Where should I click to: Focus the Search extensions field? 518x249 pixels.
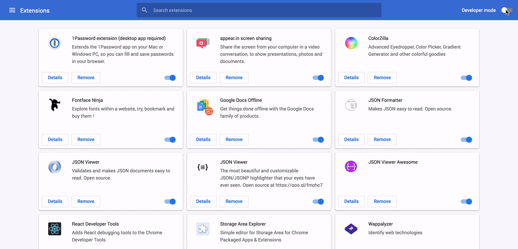coord(259,10)
